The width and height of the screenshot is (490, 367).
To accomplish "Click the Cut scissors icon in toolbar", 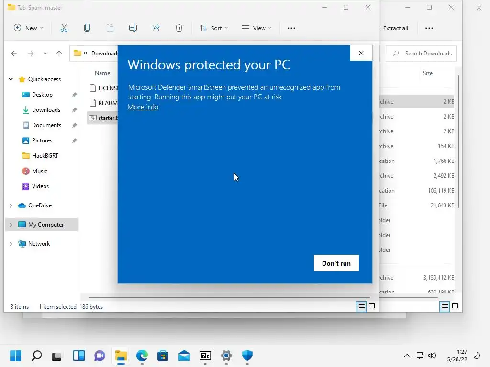I will coord(64,28).
